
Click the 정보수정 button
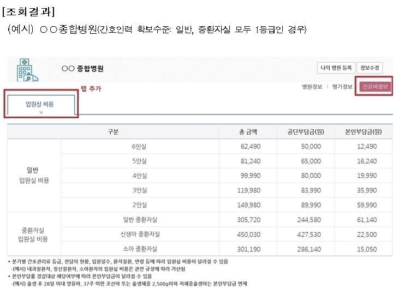(370, 68)
